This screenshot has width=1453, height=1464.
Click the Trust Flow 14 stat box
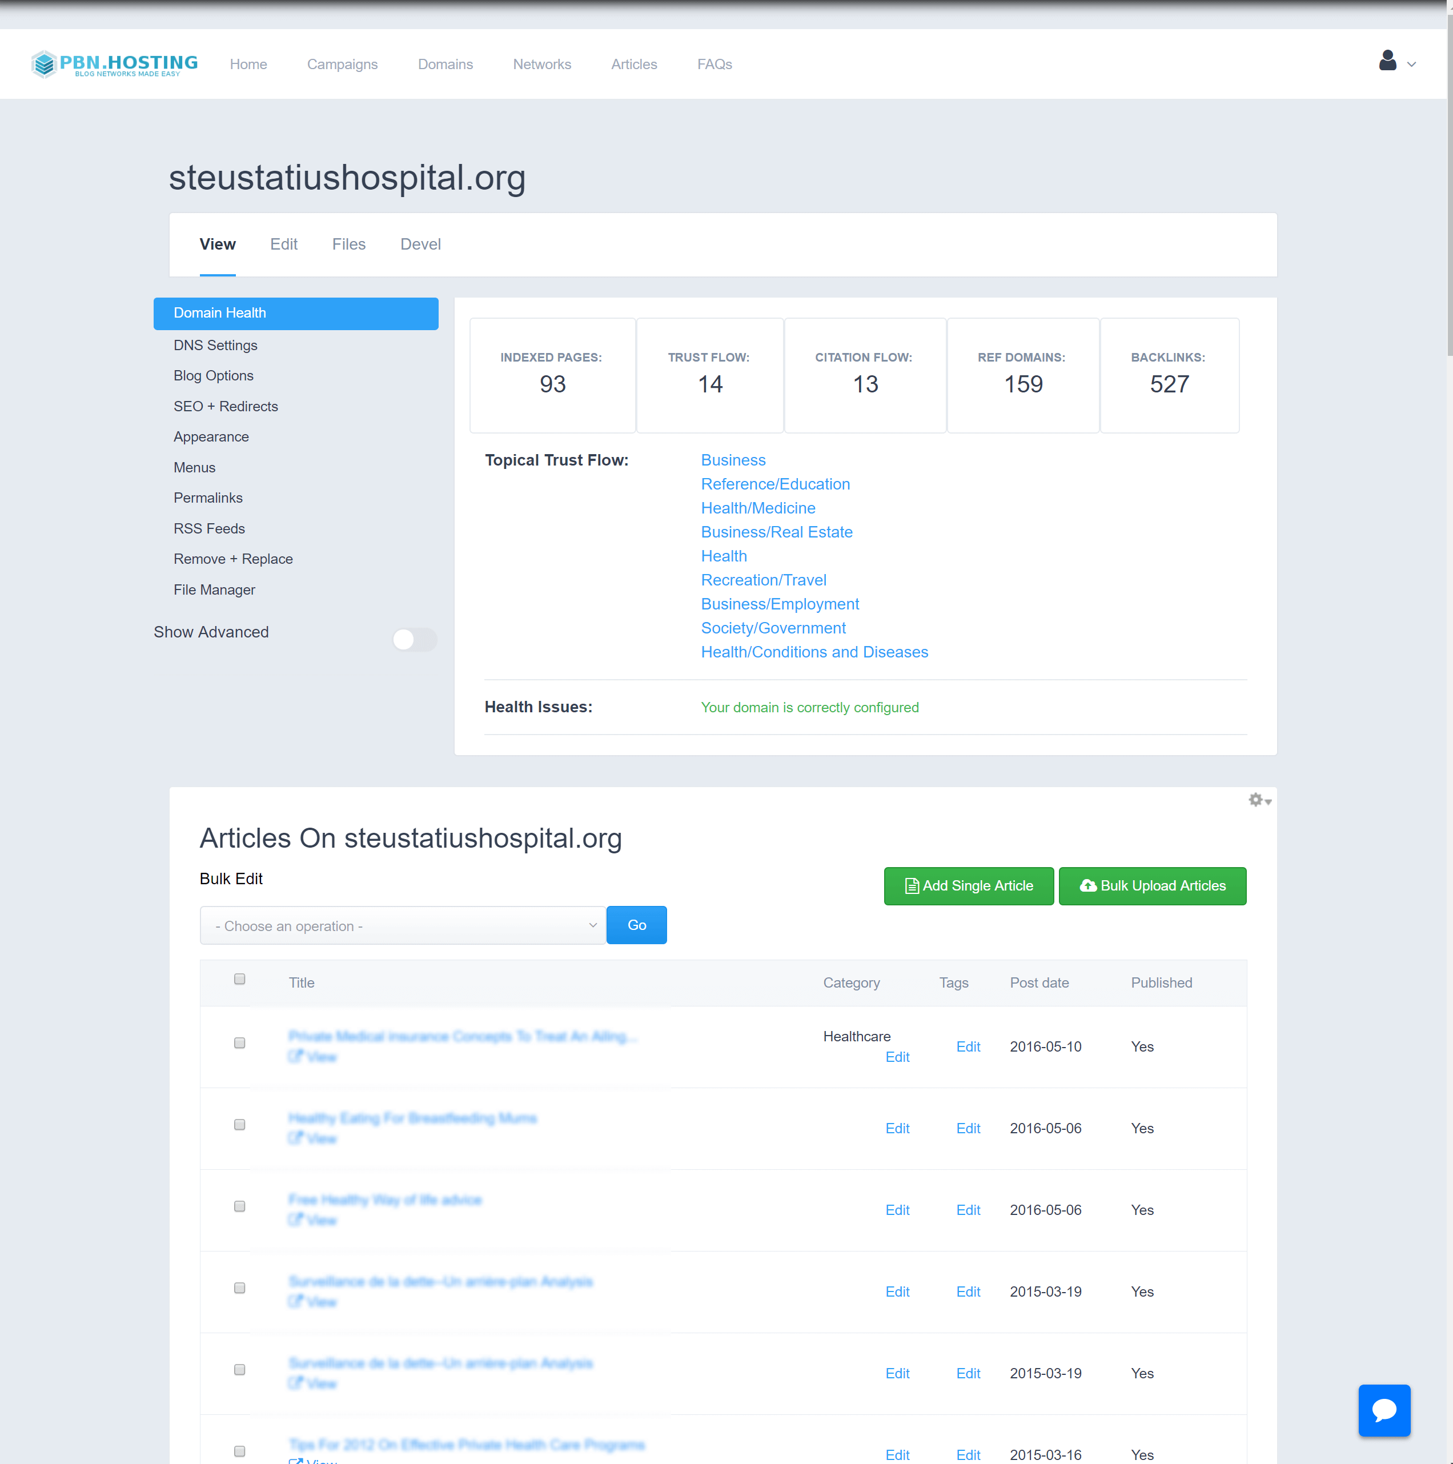click(710, 376)
